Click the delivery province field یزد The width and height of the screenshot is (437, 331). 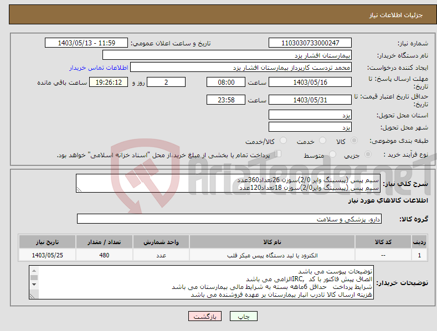[x=310, y=115]
